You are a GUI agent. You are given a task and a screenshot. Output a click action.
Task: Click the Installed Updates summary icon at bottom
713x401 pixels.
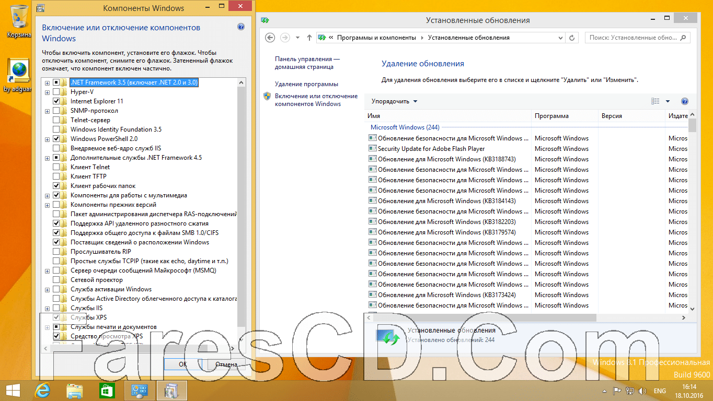[x=389, y=336]
